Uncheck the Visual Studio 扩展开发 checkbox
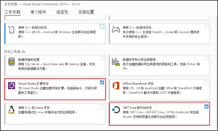 [102, 82]
